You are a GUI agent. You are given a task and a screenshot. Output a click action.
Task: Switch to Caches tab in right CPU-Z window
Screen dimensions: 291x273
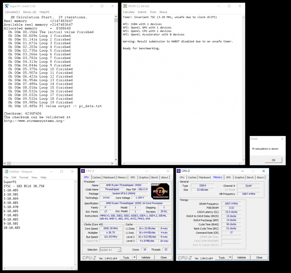point(192,178)
